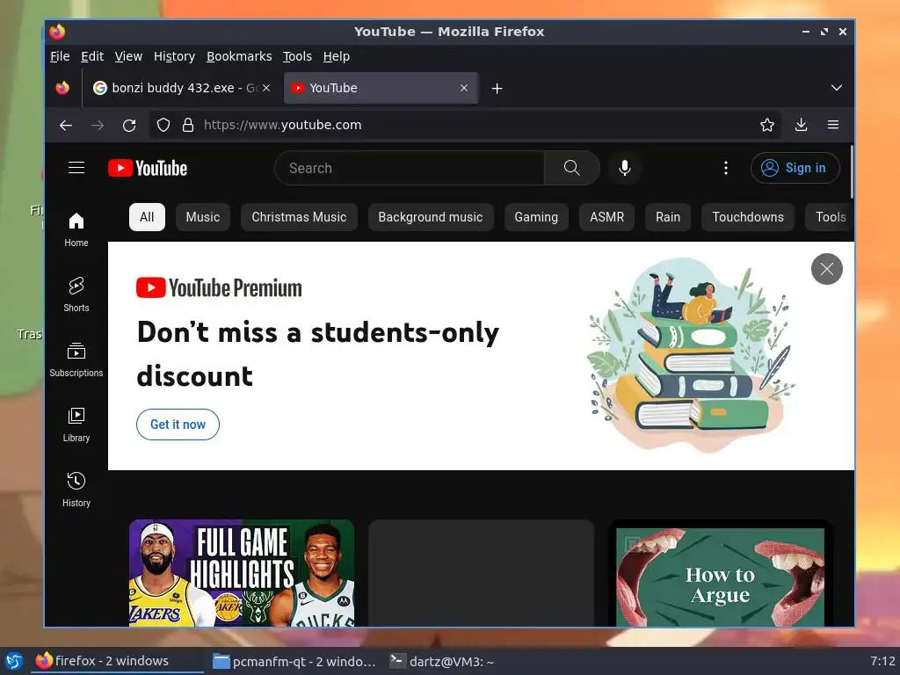This screenshot has height=675, width=900.
Task: Bookmark this page with star icon
Action: pos(766,125)
